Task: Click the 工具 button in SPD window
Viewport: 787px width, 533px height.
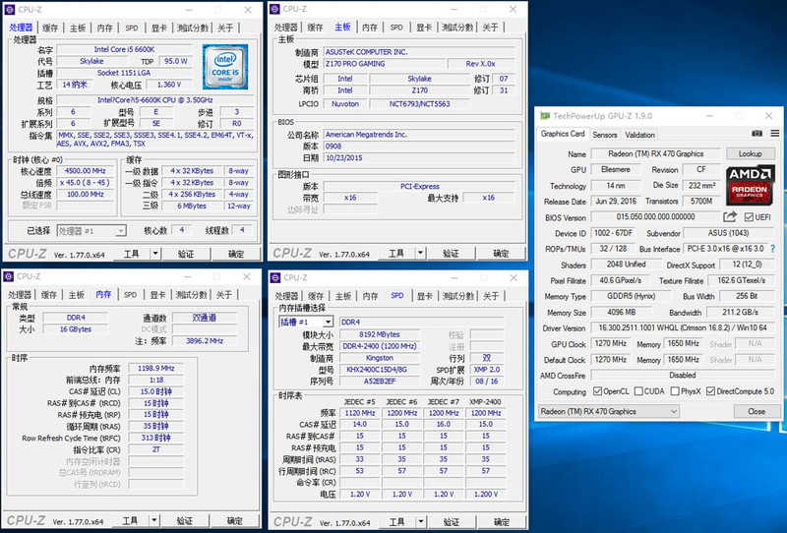Action: [x=397, y=521]
